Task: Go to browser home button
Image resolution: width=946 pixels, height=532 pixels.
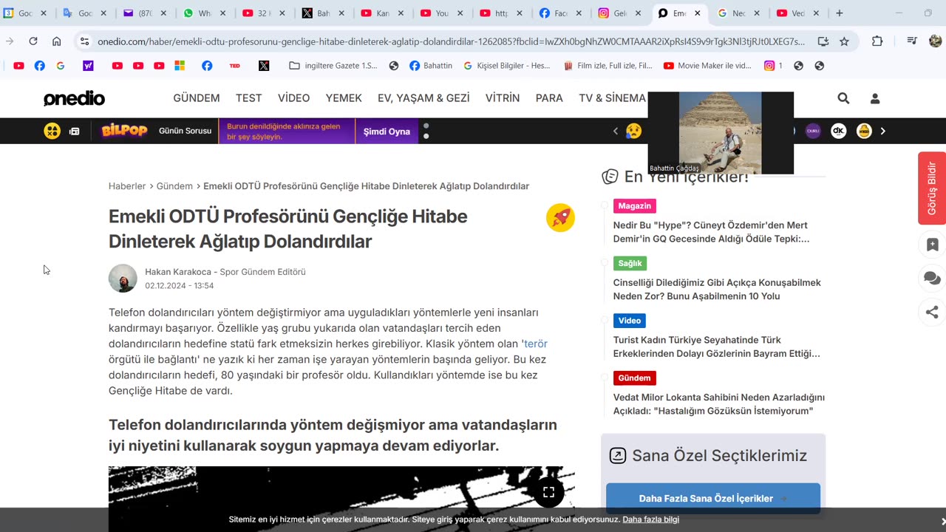Action: click(x=56, y=41)
